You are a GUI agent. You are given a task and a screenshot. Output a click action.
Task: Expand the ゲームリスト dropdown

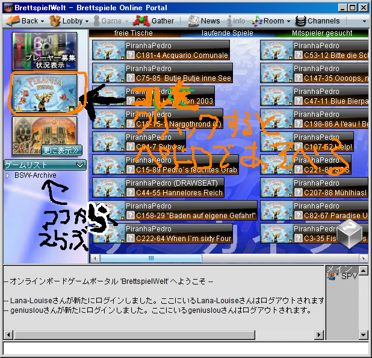(45, 165)
